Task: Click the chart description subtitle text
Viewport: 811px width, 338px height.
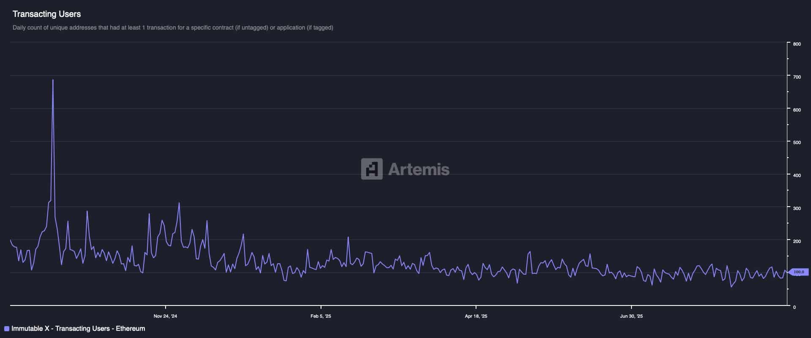Action: pos(173,28)
